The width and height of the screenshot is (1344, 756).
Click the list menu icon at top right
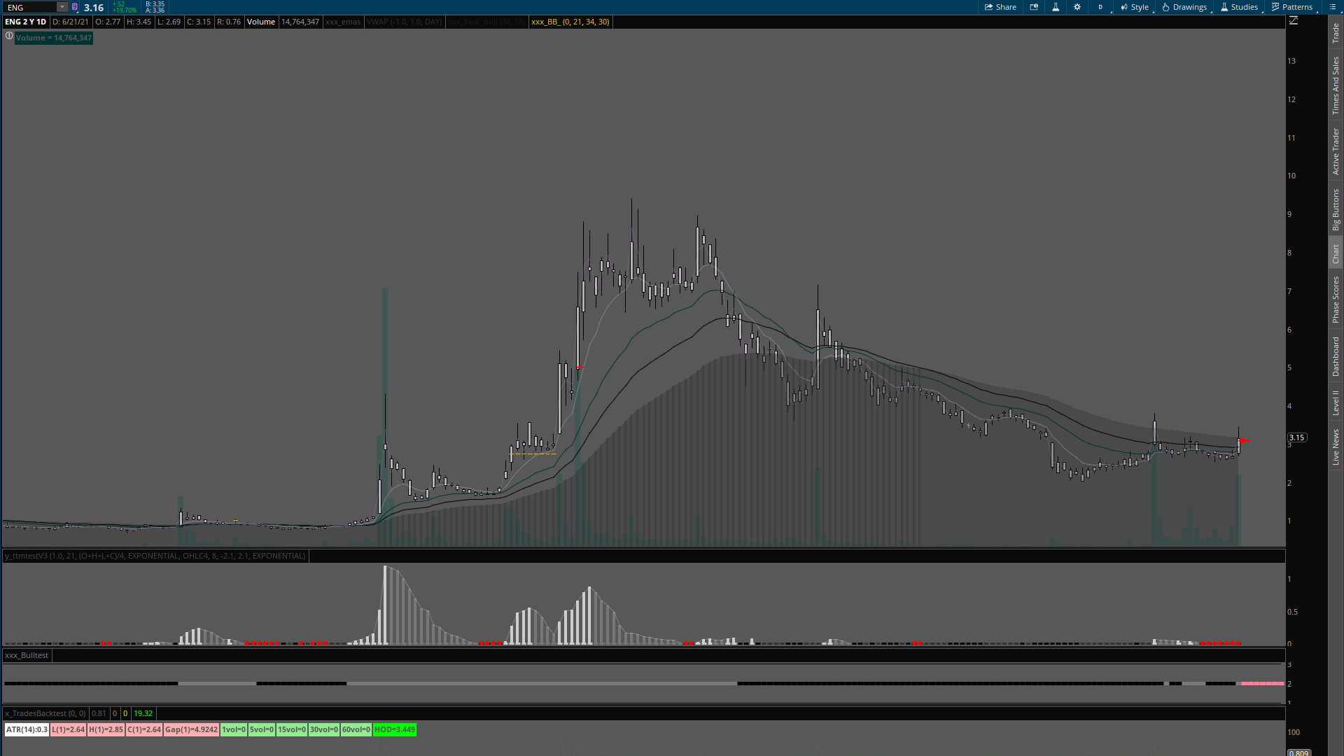(x=1333, y=7)
